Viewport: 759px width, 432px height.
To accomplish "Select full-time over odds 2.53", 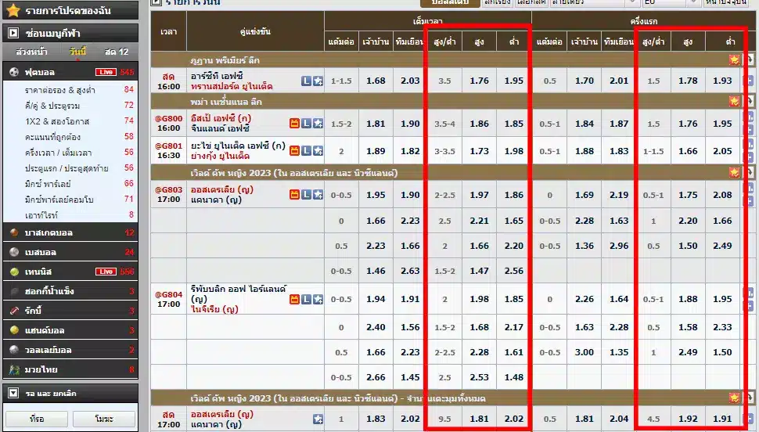I will pyautogui.click(x=479, y=377).
